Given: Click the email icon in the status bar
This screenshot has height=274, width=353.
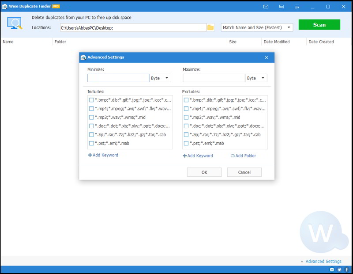Looking at the screenshot, I should [332, 270].
